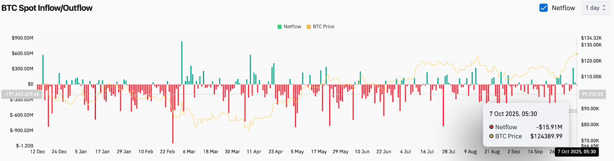Open the 1 day interval dropdown
Image resolution: width=614 pixels, height=161 pixels.
coord(596,8)
